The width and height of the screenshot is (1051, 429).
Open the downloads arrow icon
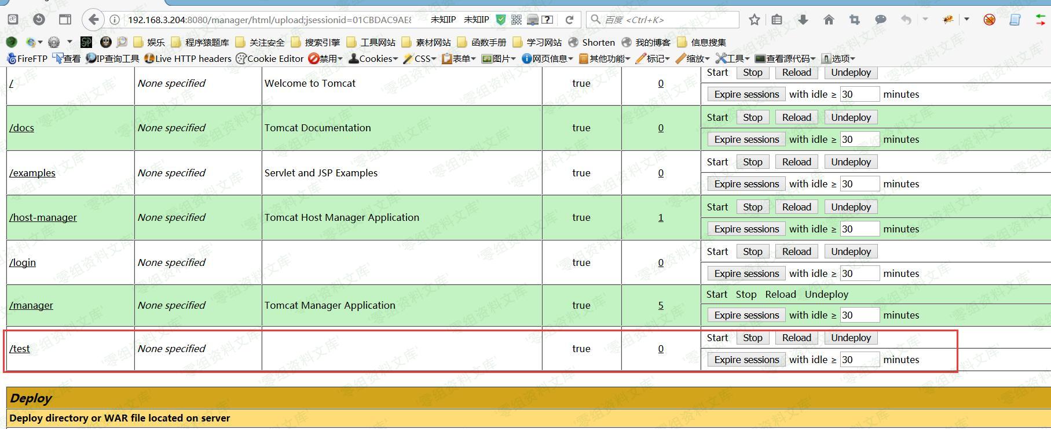pos(803,20)
